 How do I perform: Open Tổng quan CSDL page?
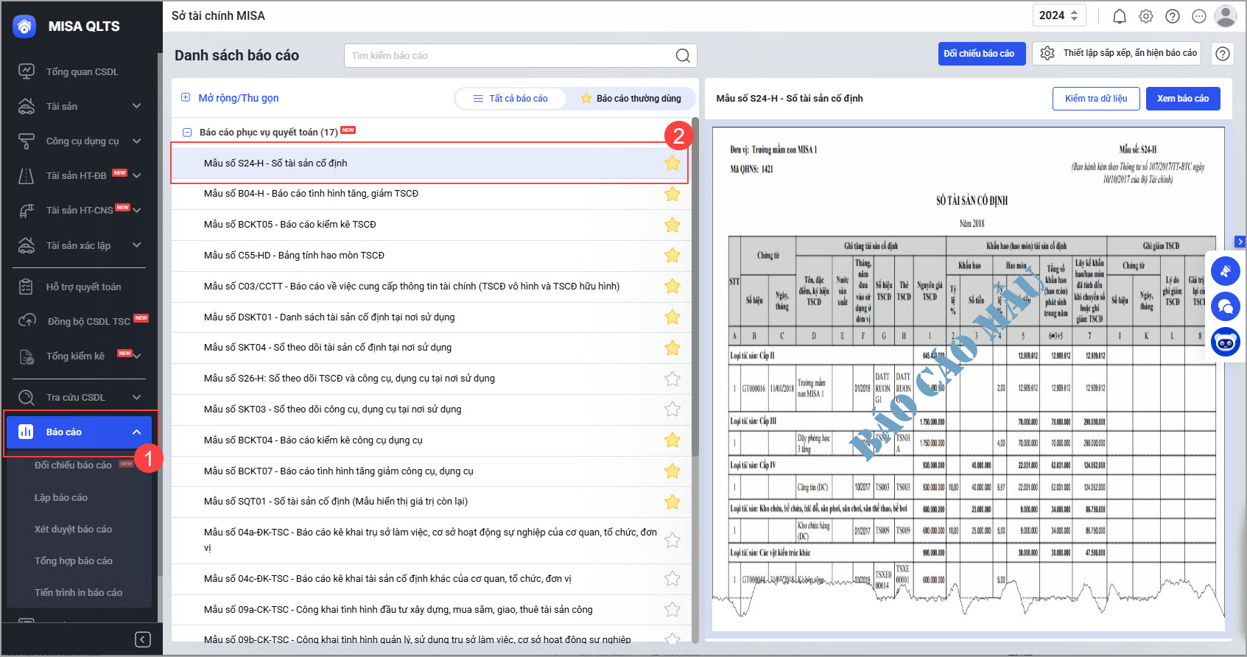click(x=81, y=71)
